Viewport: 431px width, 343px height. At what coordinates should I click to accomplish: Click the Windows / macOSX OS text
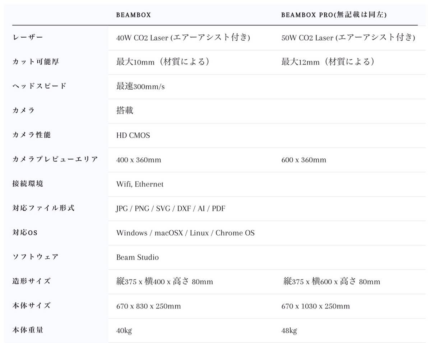click(185, 233)
